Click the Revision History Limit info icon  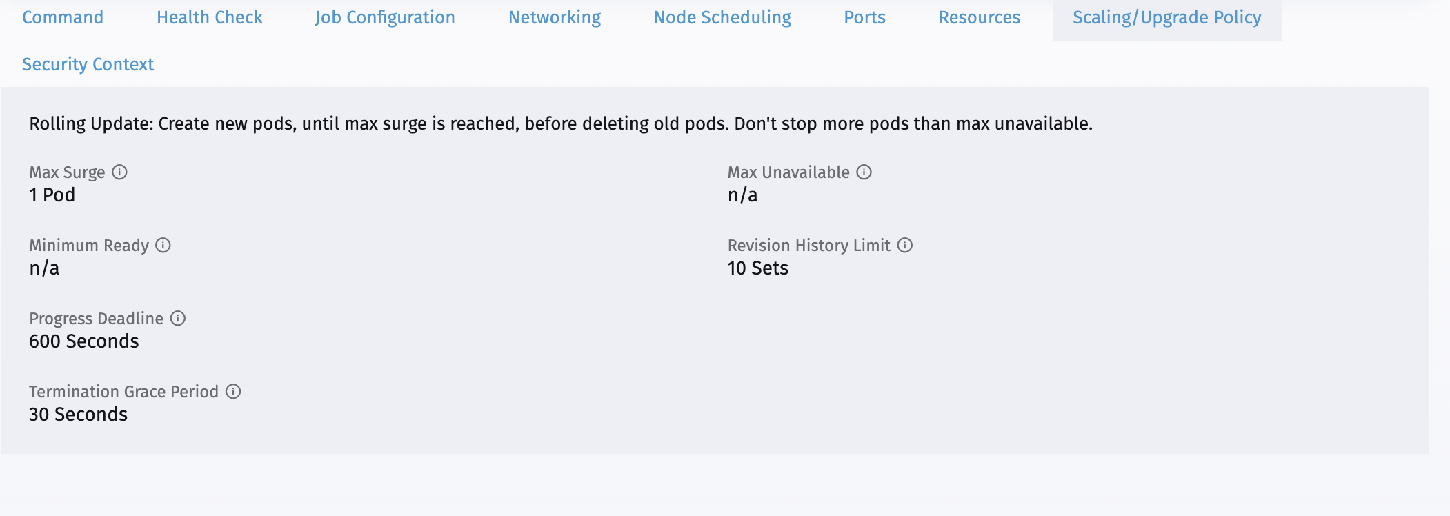(x=905, y=246)
